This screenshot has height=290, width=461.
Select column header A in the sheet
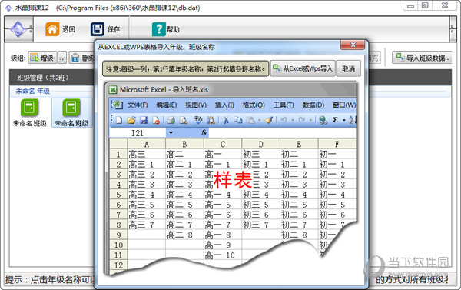point(147,145)
